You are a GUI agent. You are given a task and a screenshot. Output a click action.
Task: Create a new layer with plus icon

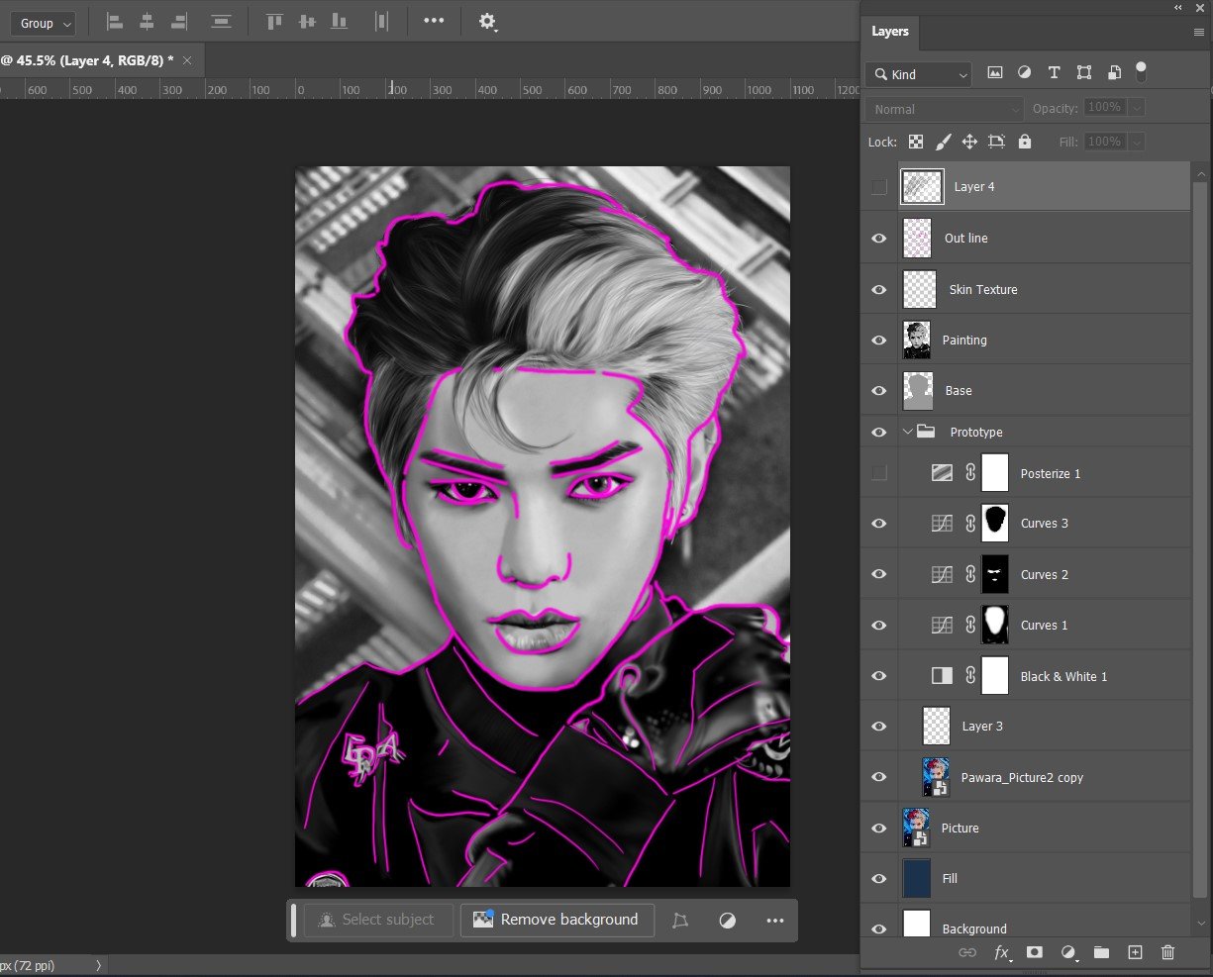coord(1135,952)
